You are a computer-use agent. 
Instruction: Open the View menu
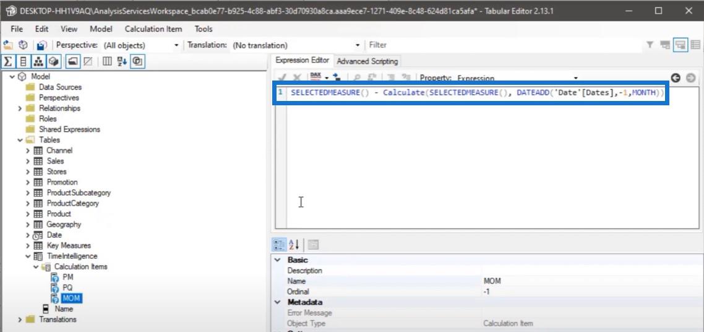(69, 28)
